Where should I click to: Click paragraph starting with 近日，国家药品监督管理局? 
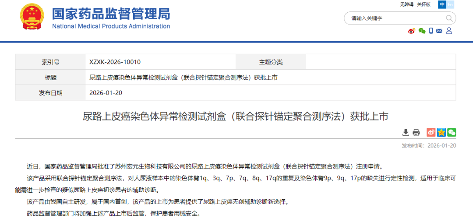pyautogui.click(x=205, y=166)
